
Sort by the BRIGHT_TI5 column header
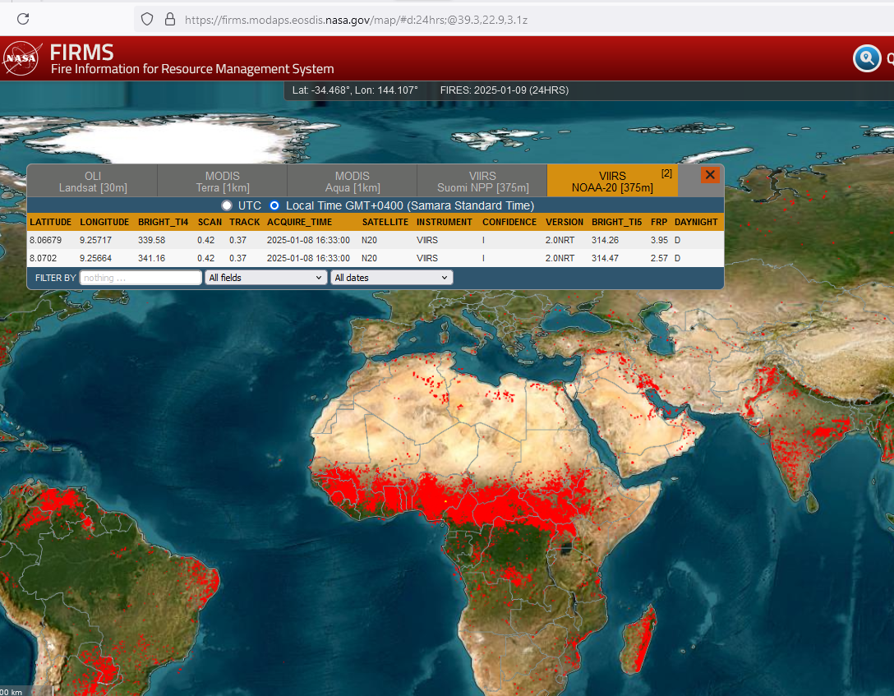(617, 222)
